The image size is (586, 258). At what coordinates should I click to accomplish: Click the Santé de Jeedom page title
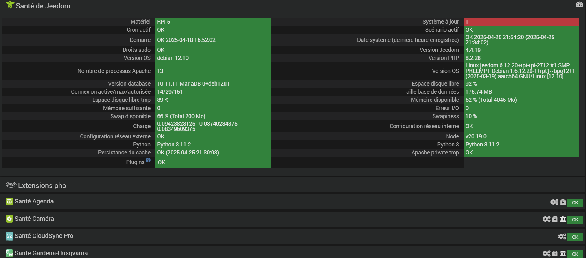(43, 6)
